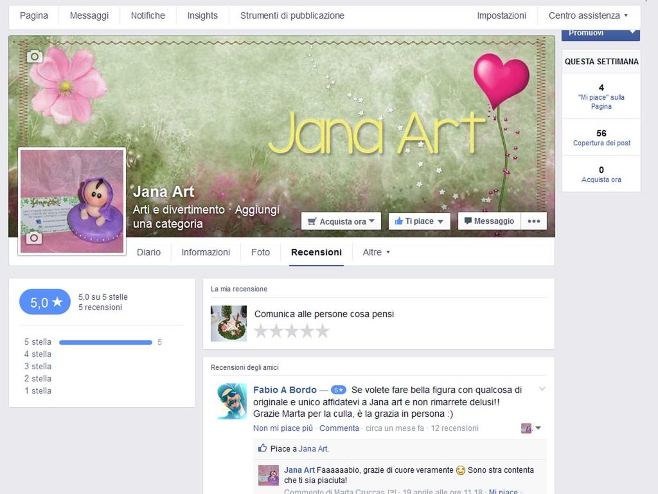Open Fabio A Bordo's profile link
Viewport: 658px width, 494px height.
(285, 390)
